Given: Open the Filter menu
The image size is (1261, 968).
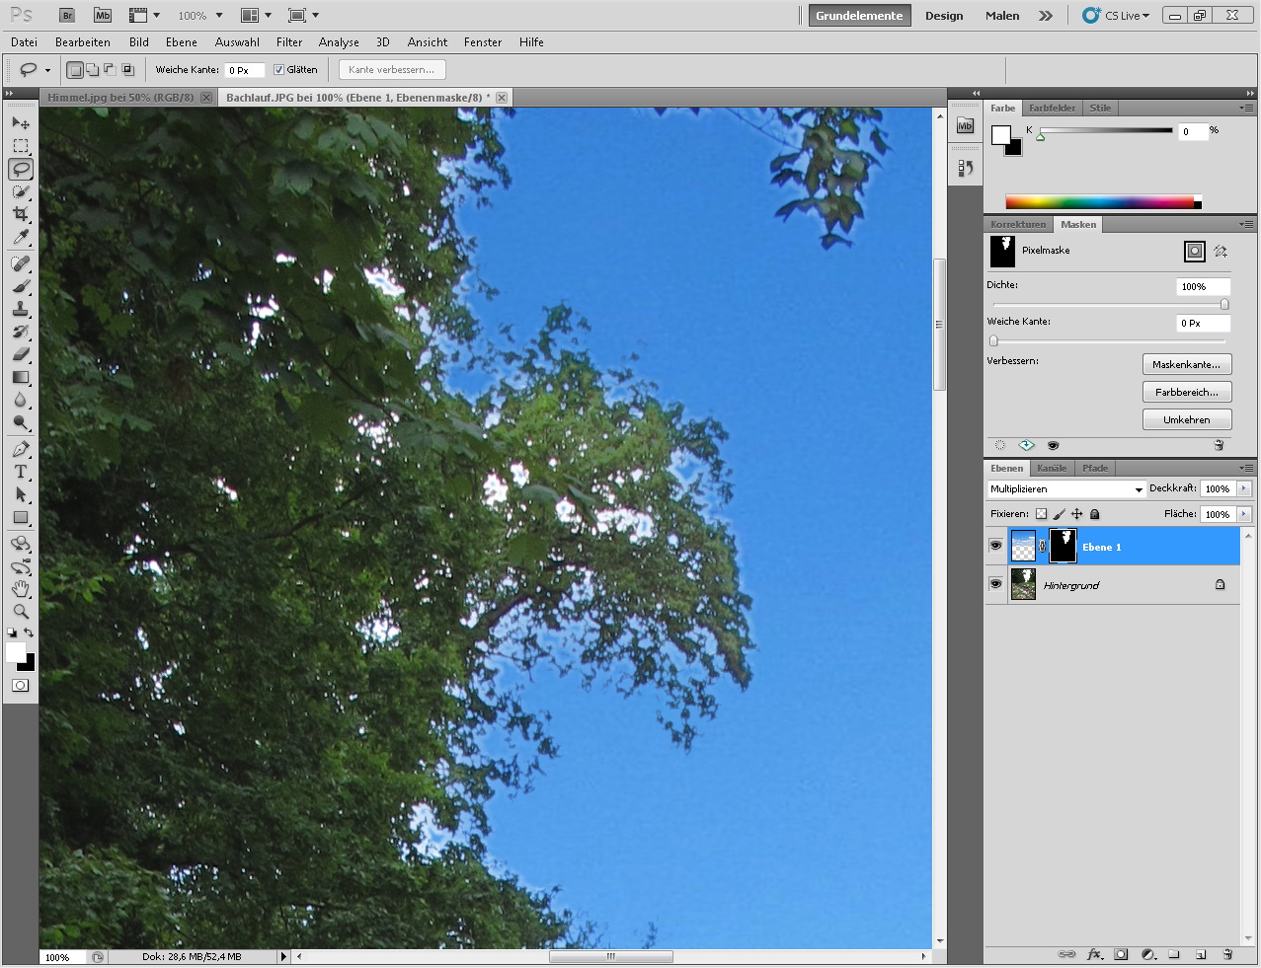Looking at the screenshot, I should tap(289, 42).
